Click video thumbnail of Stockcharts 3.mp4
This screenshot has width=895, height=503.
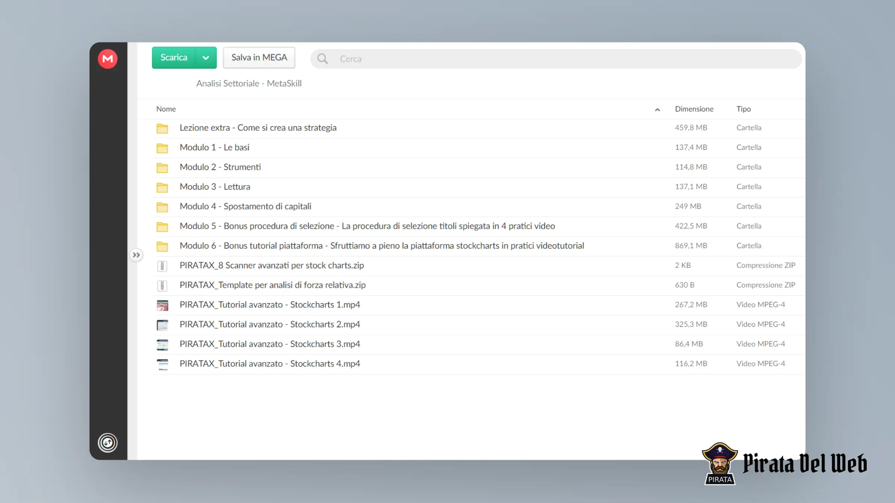click(162, 345)
